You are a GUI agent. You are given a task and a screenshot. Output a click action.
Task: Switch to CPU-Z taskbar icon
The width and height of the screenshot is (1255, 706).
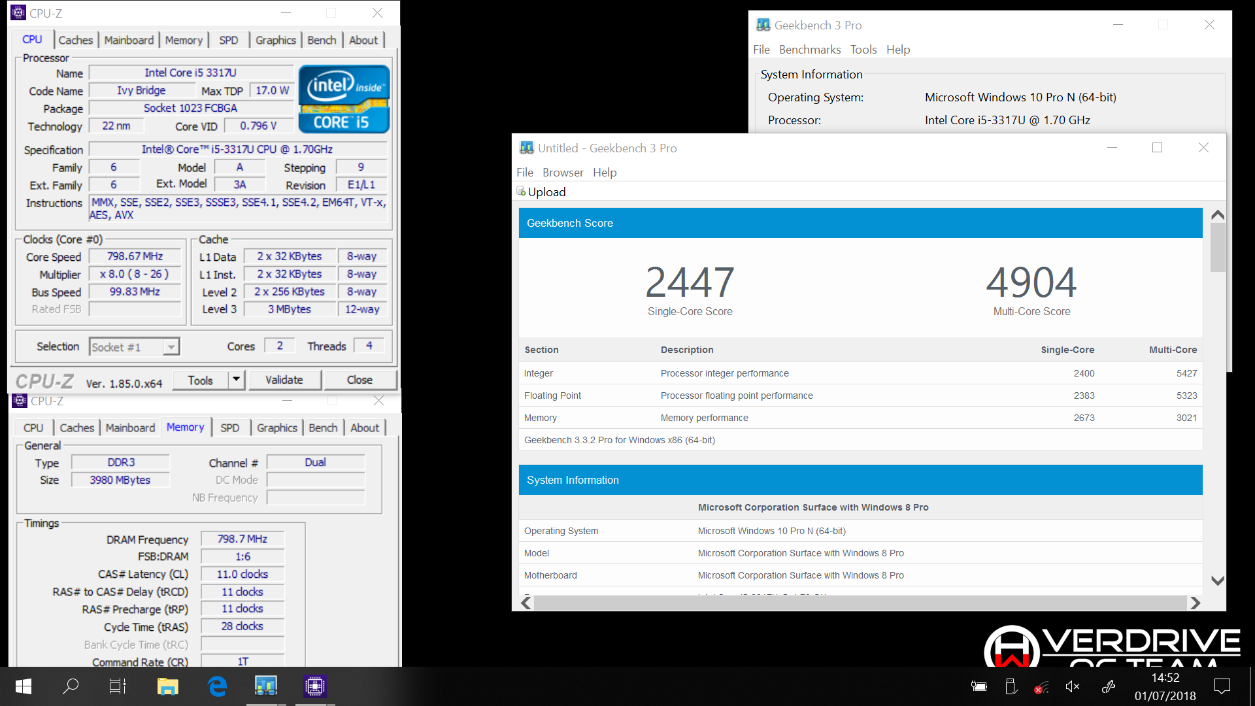click(x=314, y=686)
